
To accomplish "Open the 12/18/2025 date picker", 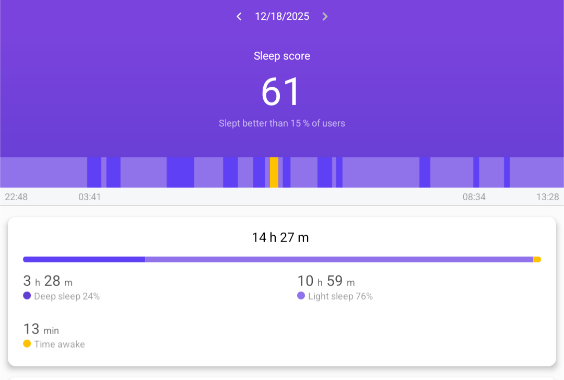I will coord(282,17).
